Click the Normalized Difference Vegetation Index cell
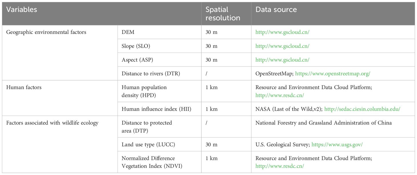This screenshot has height=175, width=417. 159,162
